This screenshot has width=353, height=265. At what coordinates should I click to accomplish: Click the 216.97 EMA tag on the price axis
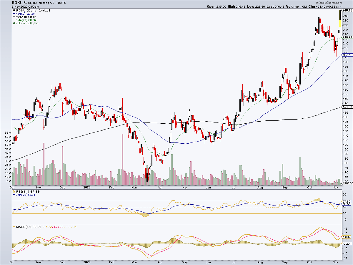pyautogui.click(x=347, y=37)
